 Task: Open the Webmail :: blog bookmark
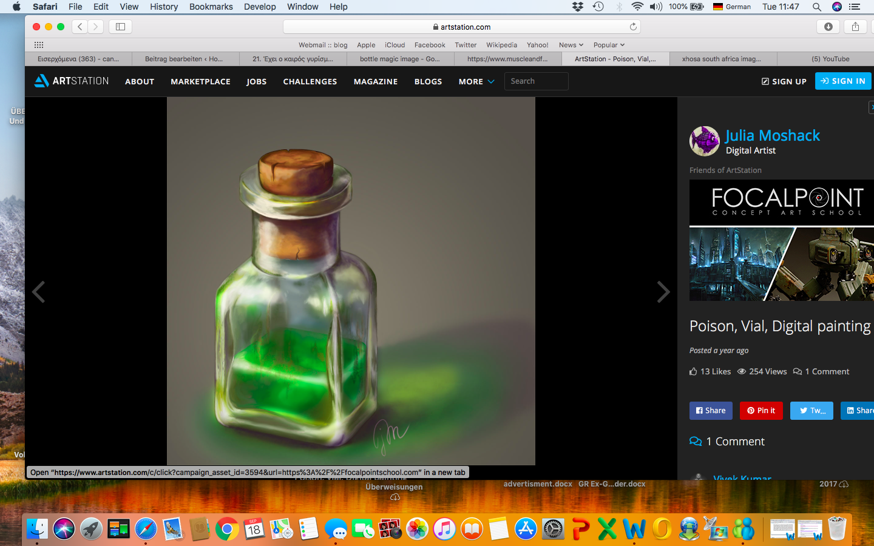pyautogui.click(x=323, y=45)
